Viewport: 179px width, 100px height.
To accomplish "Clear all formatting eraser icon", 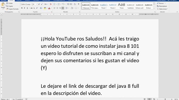I will tap(51, 4).
